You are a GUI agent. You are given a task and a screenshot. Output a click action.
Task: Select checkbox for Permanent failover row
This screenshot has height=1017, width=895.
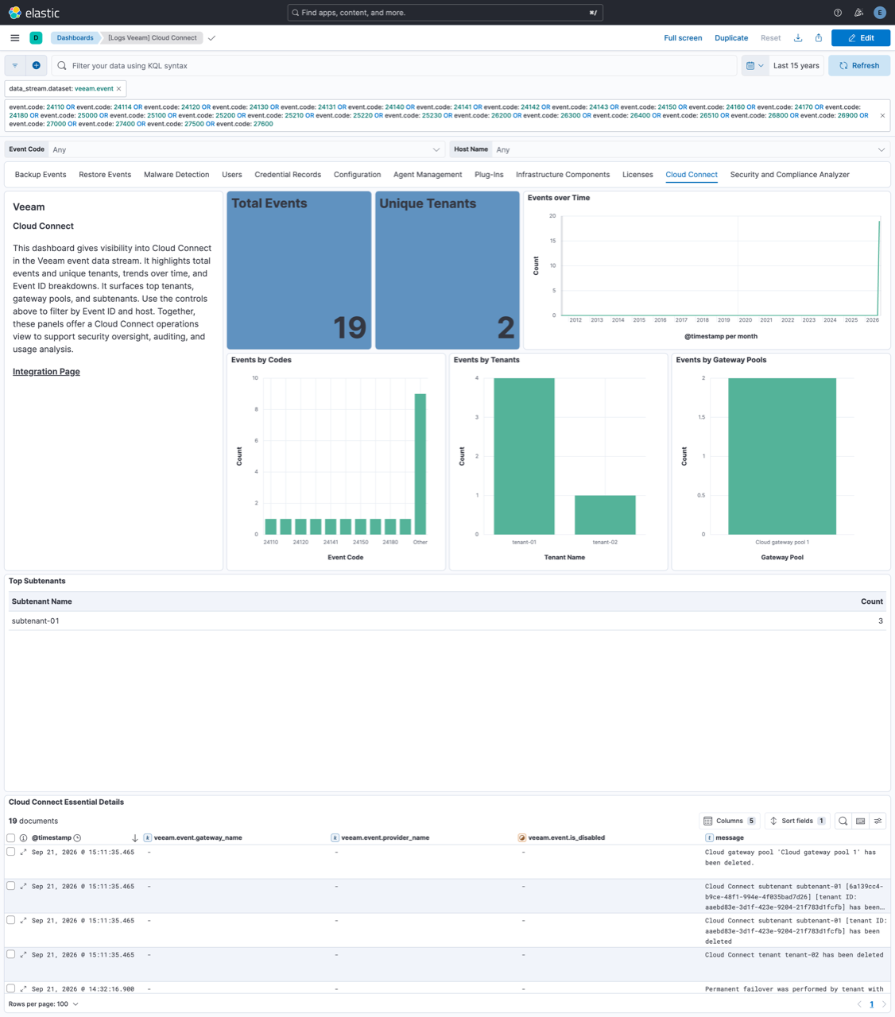pos(11,988)
